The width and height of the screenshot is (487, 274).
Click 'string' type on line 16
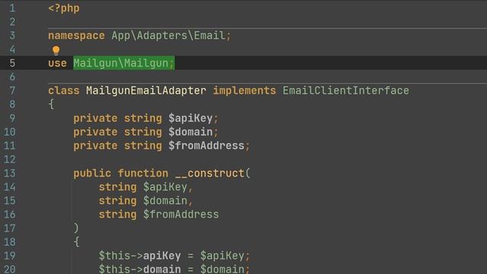pyautogui.click(x=118, y=215)
